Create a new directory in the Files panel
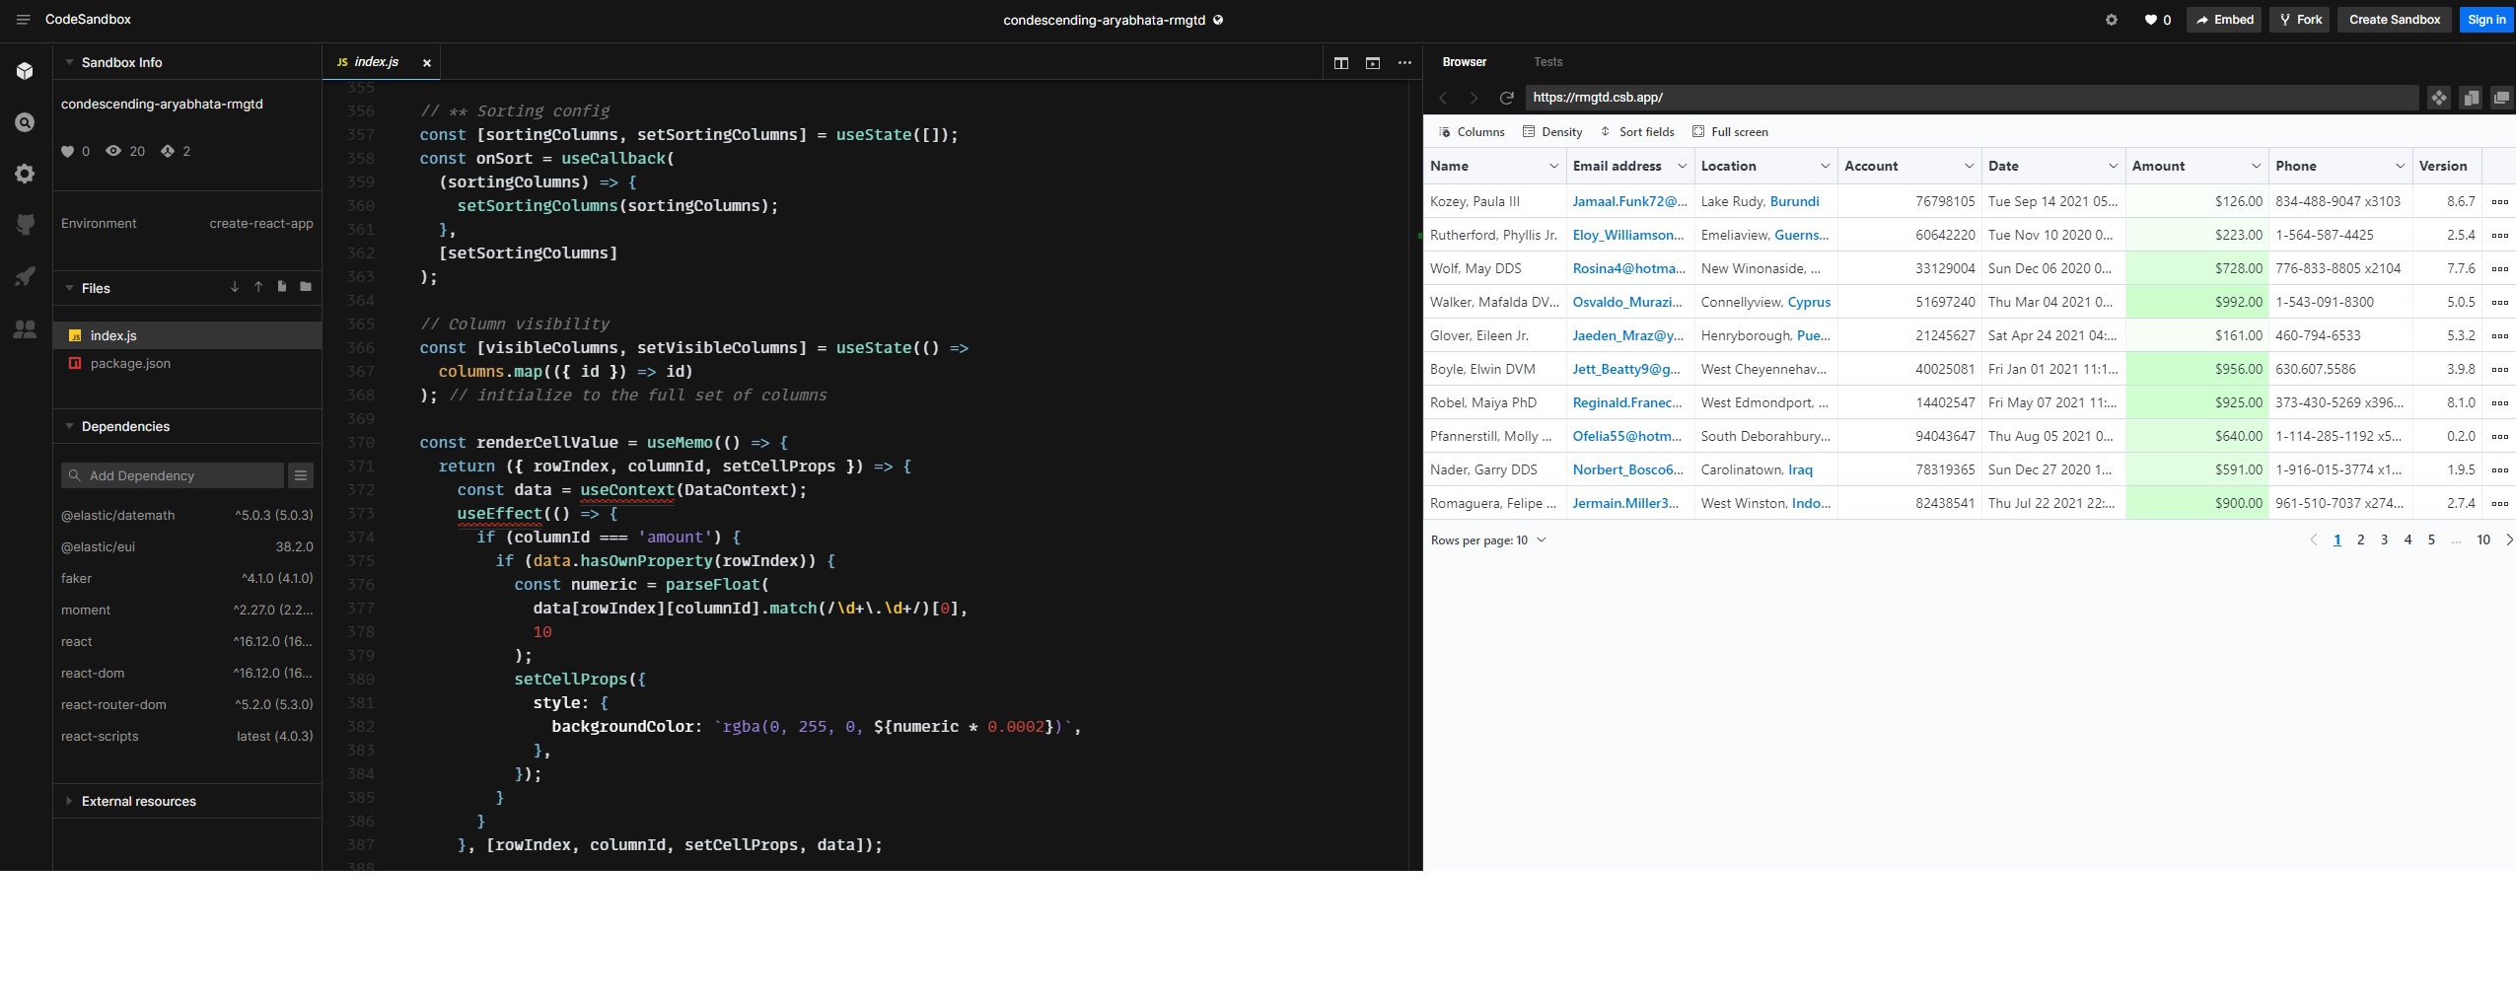The width and height of the screenshot is (2516, 1007). tap(305, 287)
